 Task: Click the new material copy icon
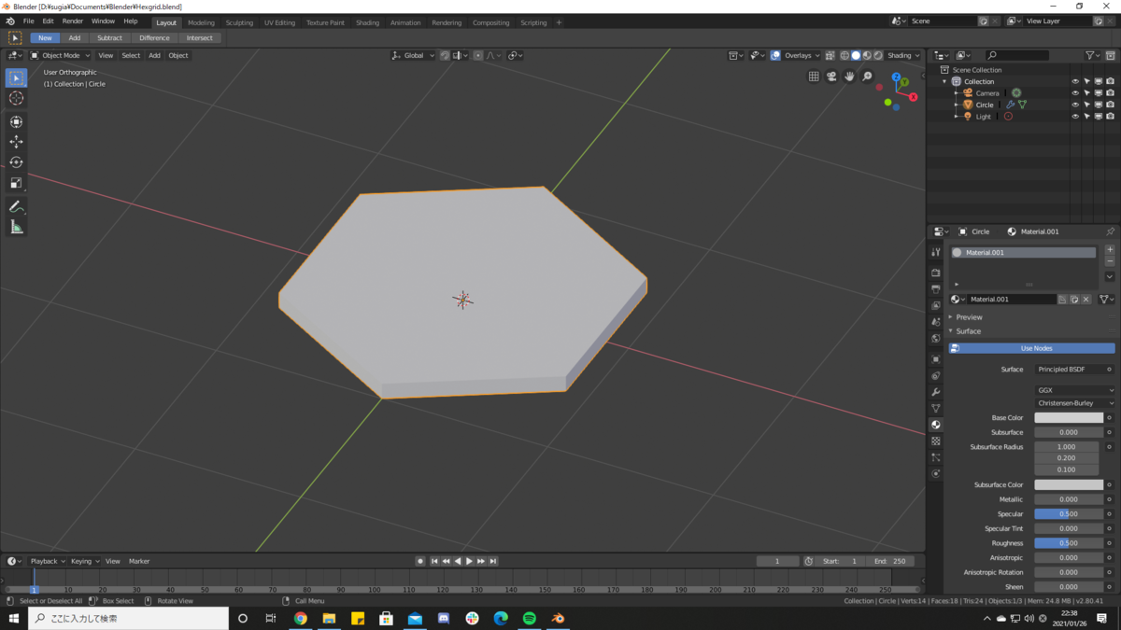[1074, 300]
